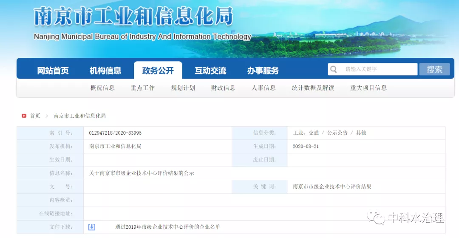Select the 政务公开 tab
The image size is (459, 238).
[158, 71]
